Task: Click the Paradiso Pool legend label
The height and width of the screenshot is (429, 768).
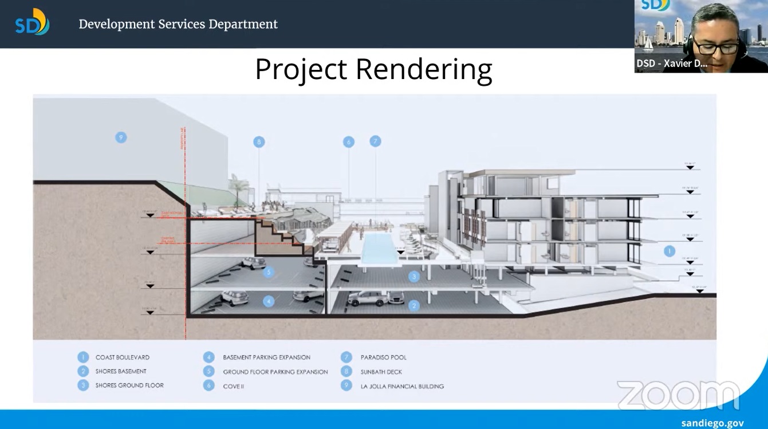Action: coord(383,357)
